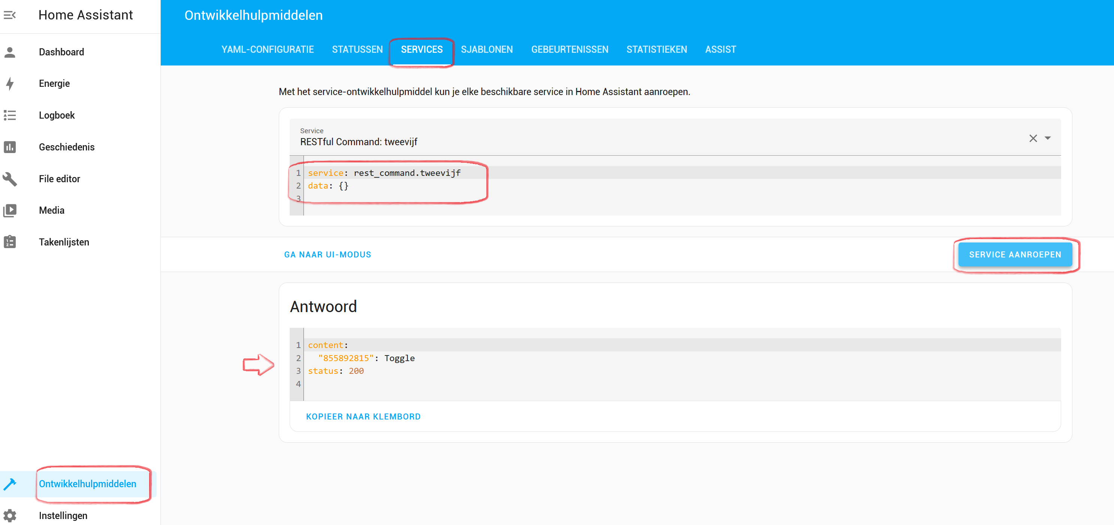Click the YAML line data: {}
Screen dimensions: 1114x525
coord(328,186)
